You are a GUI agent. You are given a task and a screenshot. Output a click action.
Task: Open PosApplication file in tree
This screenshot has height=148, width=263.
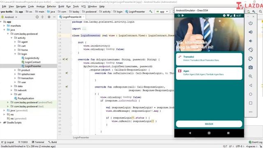click(x=26, y=98)
